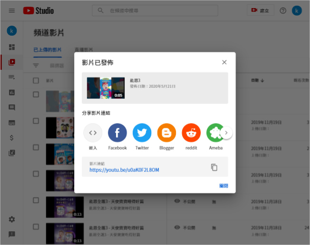The height and width of the screenshot is (245, 310).
Task: Copy the video link with the copy icon
Action: click(x=214, y=168)
